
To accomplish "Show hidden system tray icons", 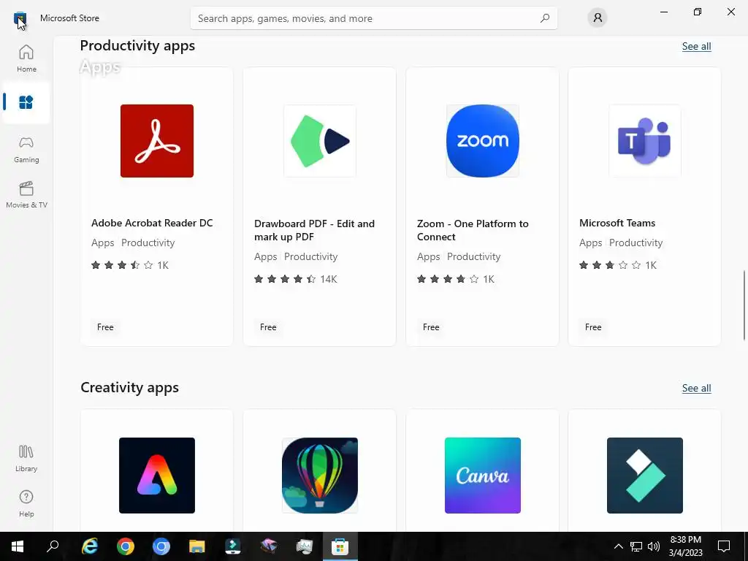I will (618, 546).
